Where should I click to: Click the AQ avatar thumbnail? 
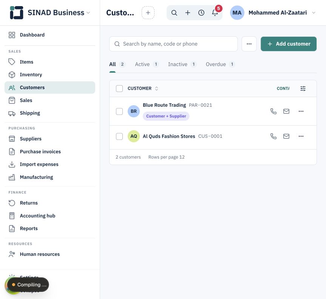134,136
